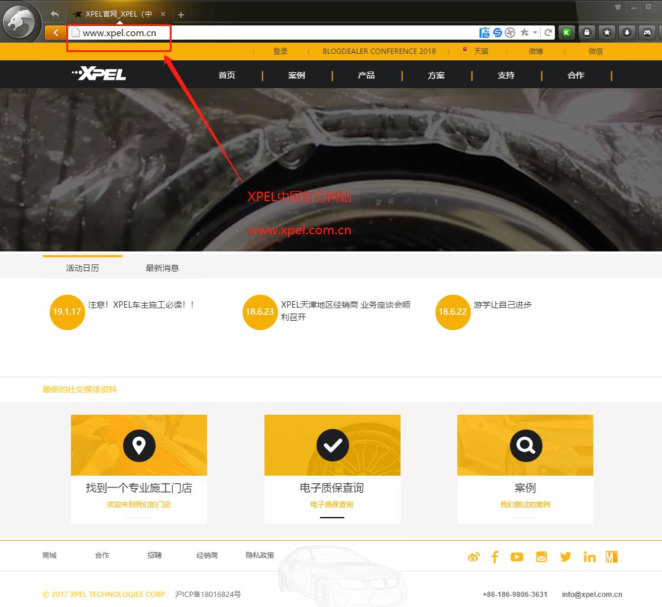Open the 电子质保查询 heading

click(x=332, y=488)
